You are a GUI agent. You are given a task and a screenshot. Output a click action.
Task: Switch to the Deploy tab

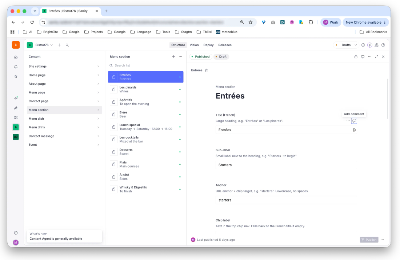pos(208,45)
